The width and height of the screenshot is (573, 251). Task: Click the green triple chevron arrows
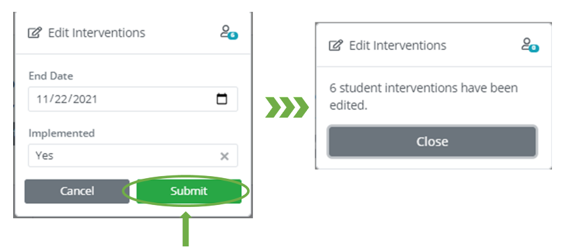click(287, 107)
